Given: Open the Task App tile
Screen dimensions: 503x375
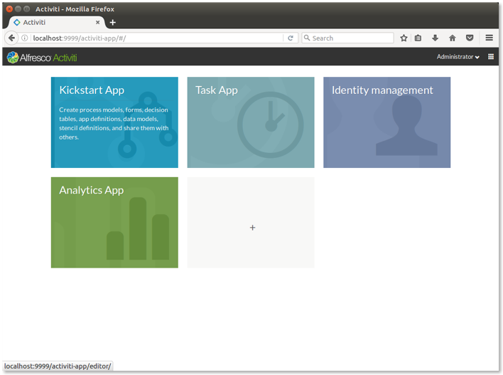Looking at the screenshot, I should (250, 122).
